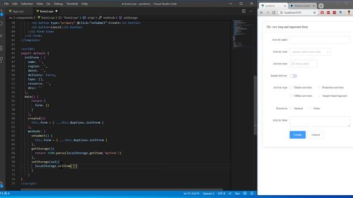This screenshot has width=353, height=198.
Task: Change language mode from Vue in status bar
Action: 237,193
